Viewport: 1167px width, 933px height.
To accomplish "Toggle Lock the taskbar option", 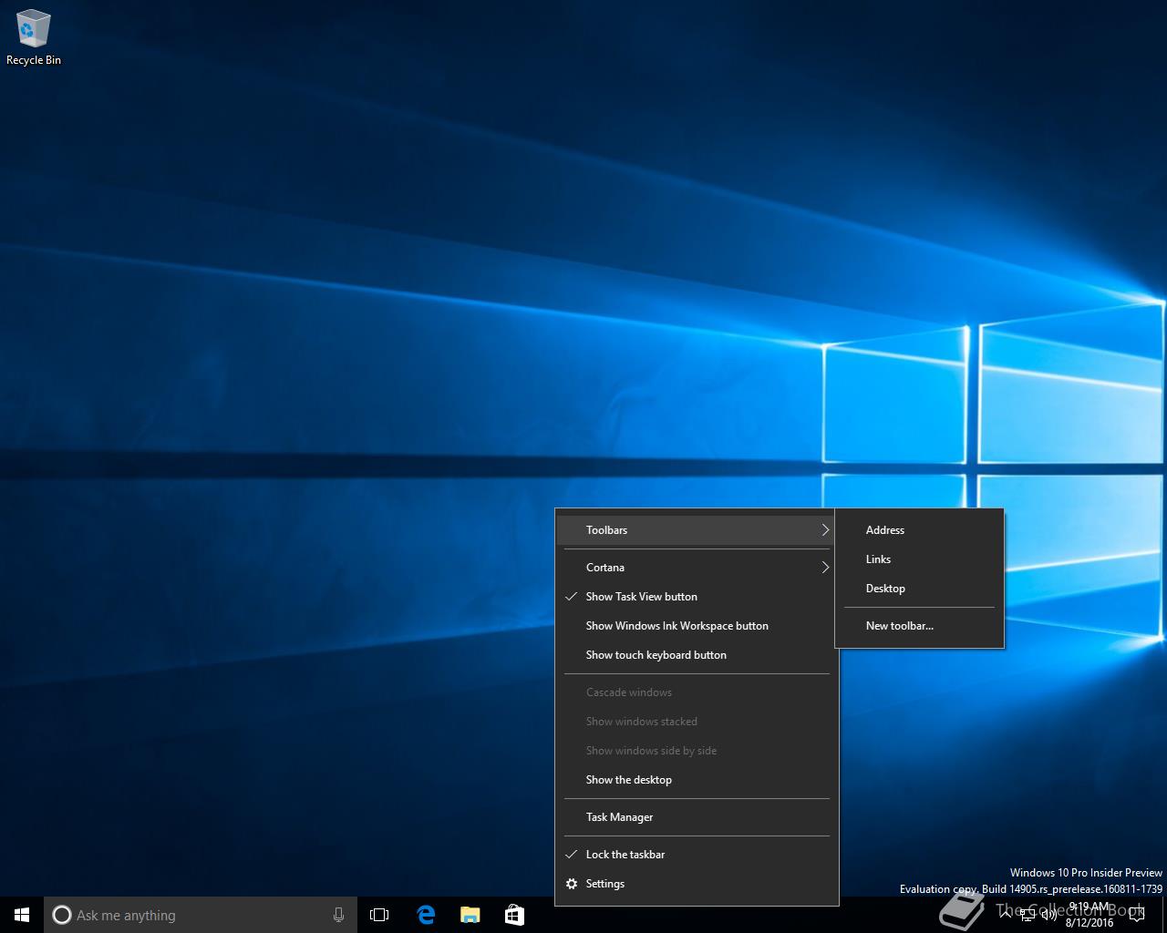I will (x=625, y=855).
